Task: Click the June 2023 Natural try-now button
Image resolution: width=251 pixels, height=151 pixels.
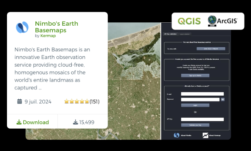Action: click(211, 49)
